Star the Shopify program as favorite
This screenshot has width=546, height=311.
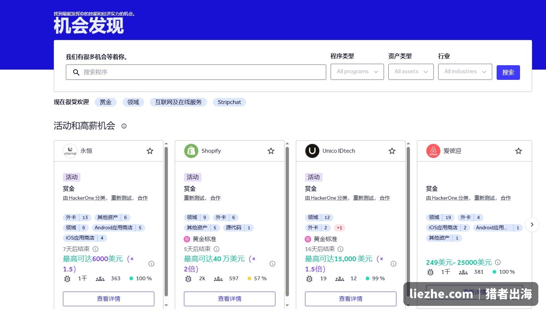(271, 151)
